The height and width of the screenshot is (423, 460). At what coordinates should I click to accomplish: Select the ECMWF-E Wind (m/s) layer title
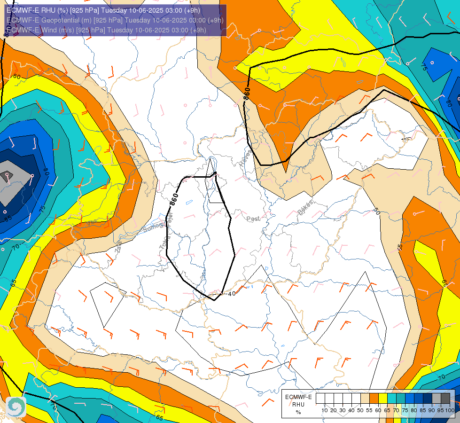[x=106, y=30]
